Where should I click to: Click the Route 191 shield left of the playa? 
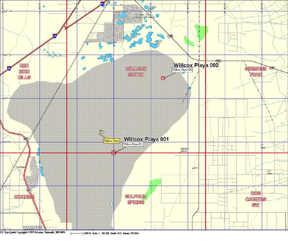tap(26, 139)
